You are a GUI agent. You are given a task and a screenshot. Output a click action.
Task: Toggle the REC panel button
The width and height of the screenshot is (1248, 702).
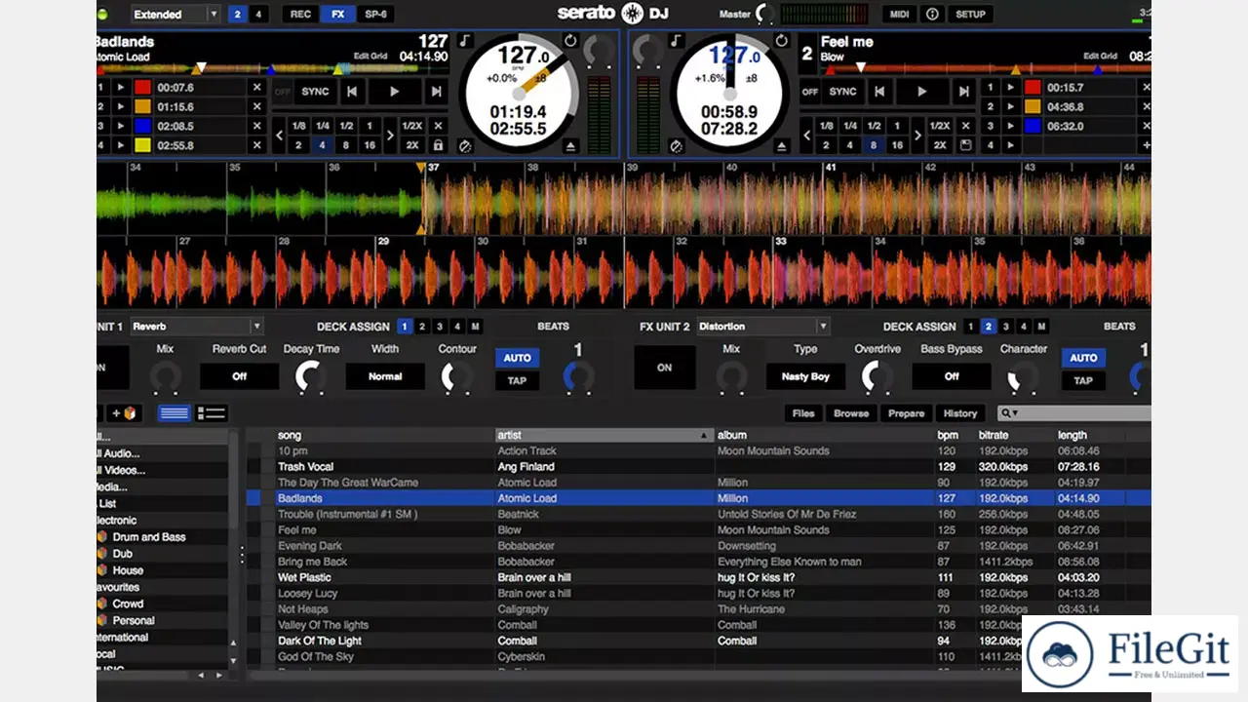click(x=300, y=14)
